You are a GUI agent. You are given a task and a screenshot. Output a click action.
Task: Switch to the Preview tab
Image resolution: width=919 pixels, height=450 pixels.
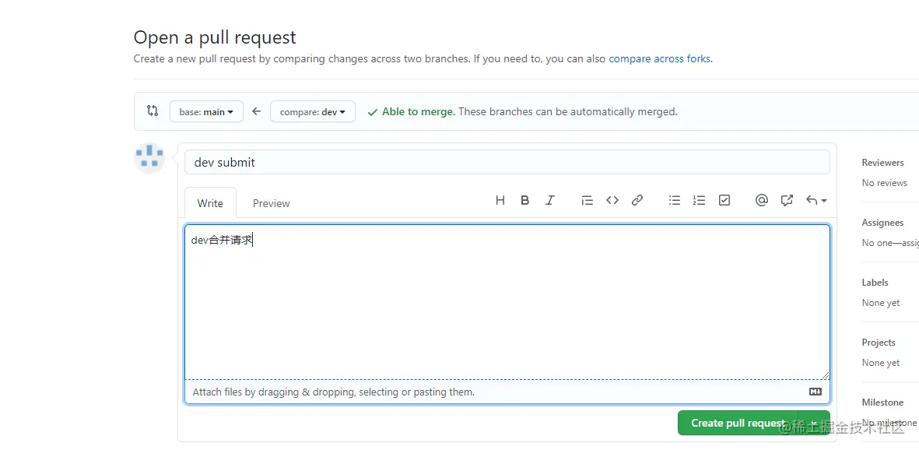272,203
